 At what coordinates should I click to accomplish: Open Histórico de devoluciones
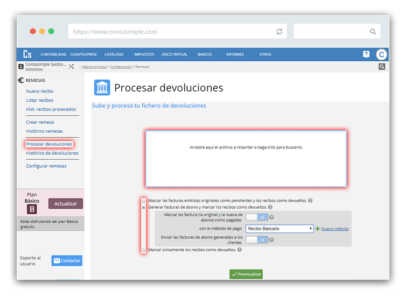(x=52, y=153)
